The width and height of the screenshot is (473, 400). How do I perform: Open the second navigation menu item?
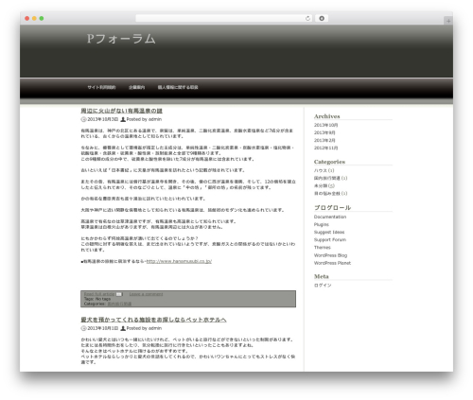pos(136,87)
